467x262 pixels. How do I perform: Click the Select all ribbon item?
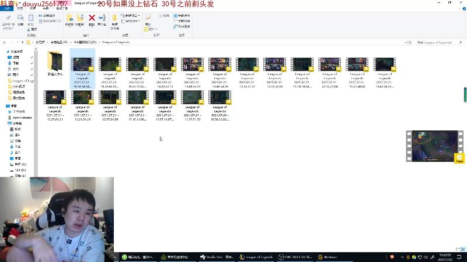[182, 16]
